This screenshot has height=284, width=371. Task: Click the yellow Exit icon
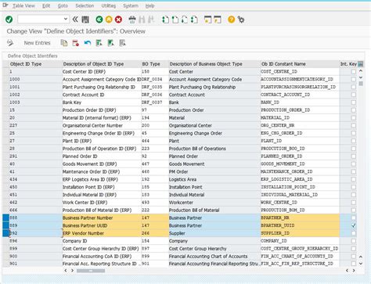(x=109, y=20)
